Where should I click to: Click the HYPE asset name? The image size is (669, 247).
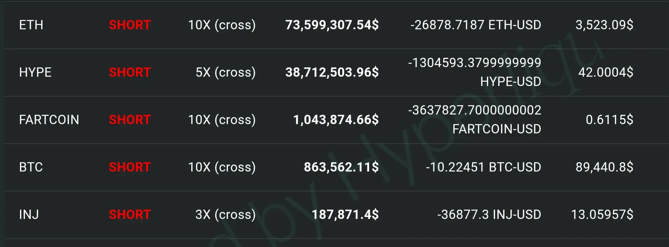(x=35, y=72)
